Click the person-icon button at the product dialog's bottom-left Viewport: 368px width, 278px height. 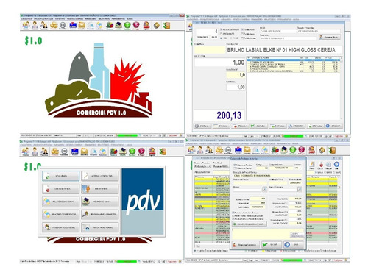245,245
